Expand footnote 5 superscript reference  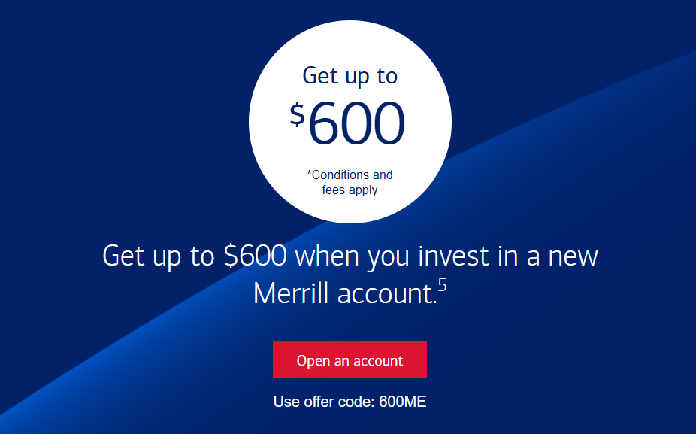[443, 284]
